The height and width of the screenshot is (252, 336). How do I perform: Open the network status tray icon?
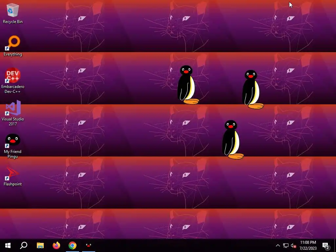coord(286,245)
